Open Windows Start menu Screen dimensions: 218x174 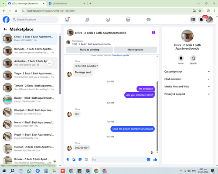pos(4,171)
